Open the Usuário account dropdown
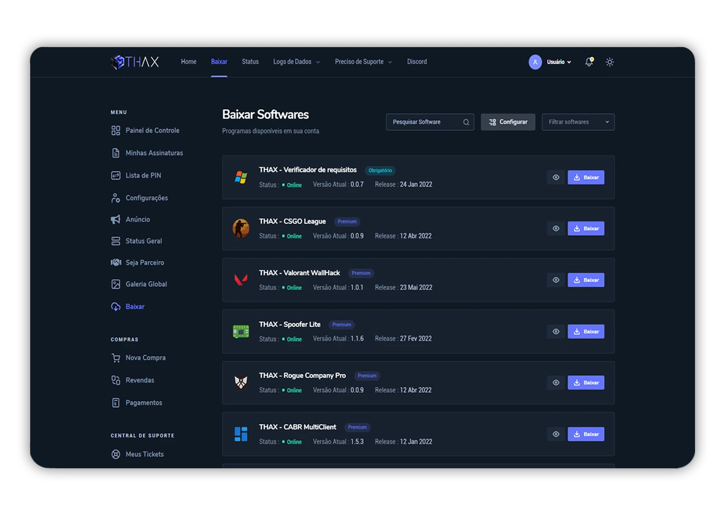 pyautogui.click(x=559, y=62)
